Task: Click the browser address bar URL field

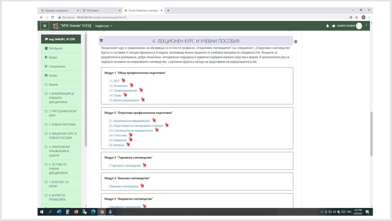Action: pyautogui.click(x=196, y=17)
